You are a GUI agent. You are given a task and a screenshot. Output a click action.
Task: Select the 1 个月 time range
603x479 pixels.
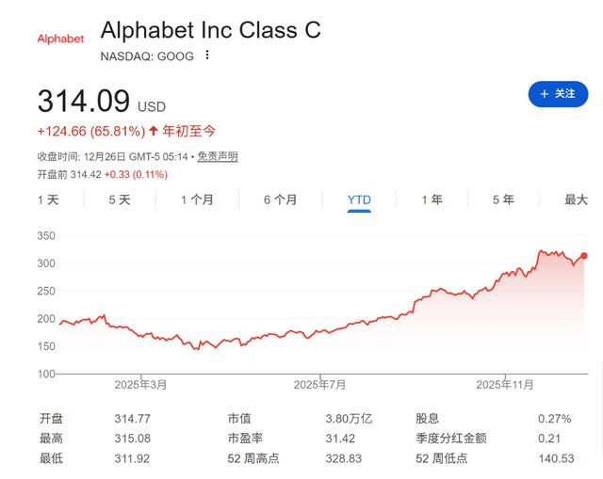197,200
